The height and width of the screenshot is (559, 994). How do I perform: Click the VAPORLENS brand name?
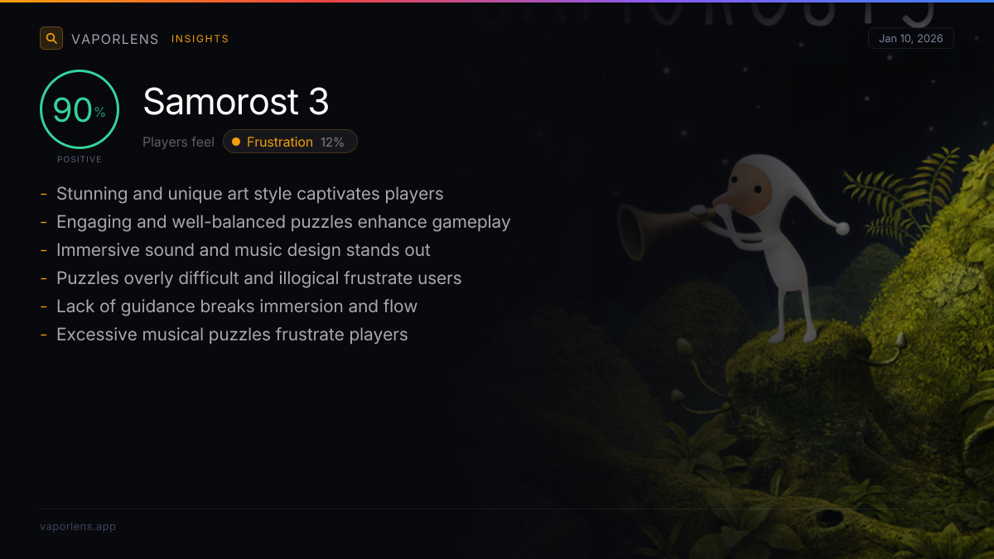coord(115,39)
